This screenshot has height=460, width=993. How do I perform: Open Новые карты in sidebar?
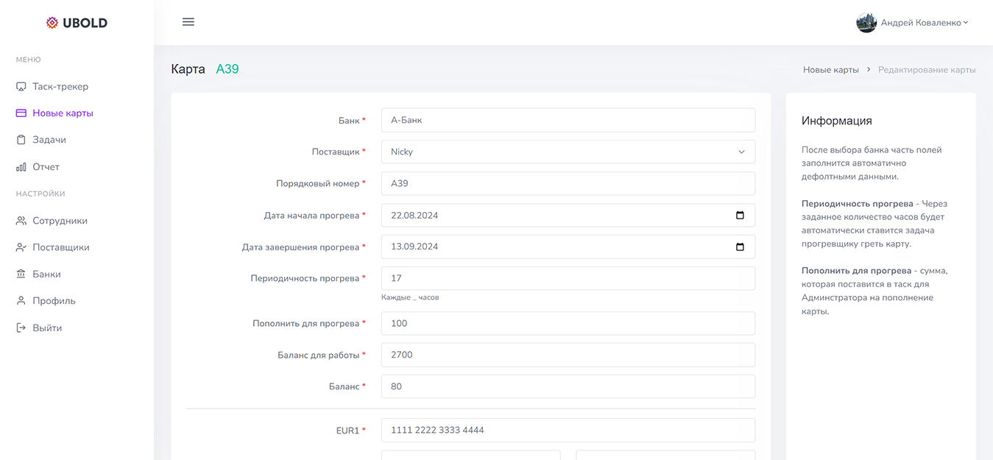coord(63,113)
